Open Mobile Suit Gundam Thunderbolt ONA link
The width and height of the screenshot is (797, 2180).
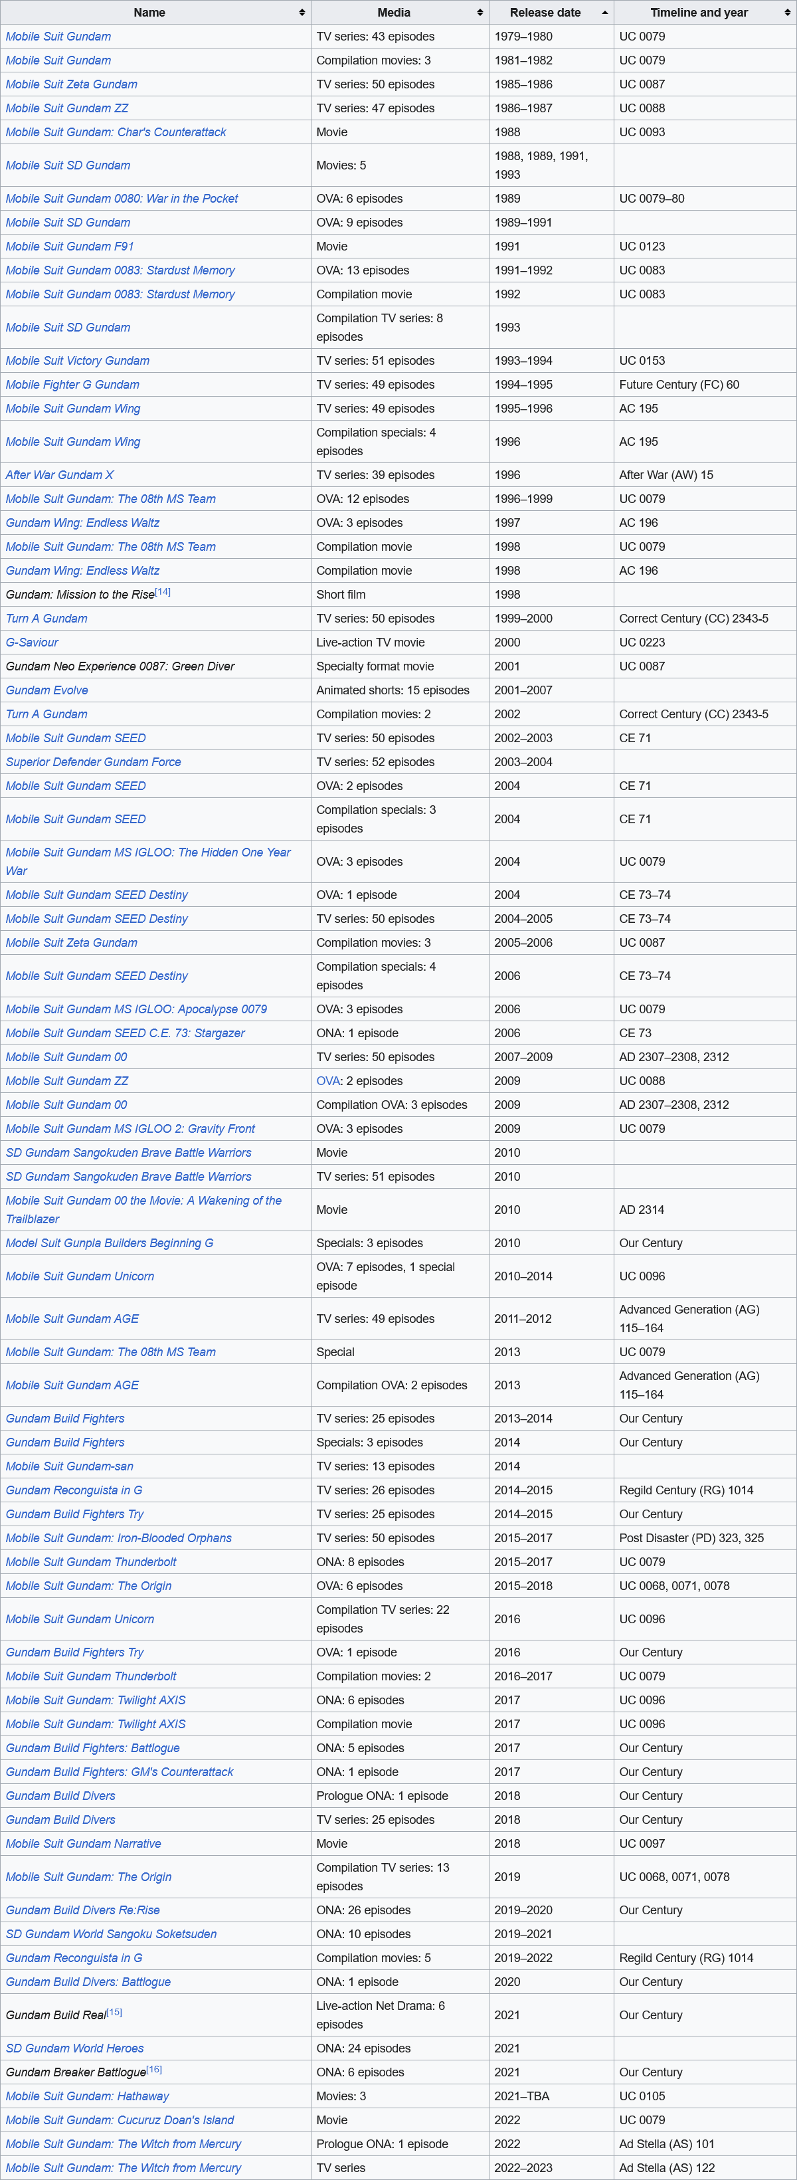pos(92,1562)
